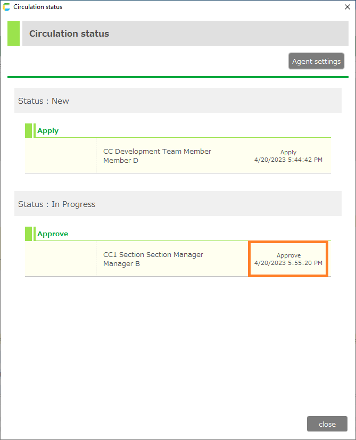
Task: Click the Circulation status window title text
Action: (38, 7)
